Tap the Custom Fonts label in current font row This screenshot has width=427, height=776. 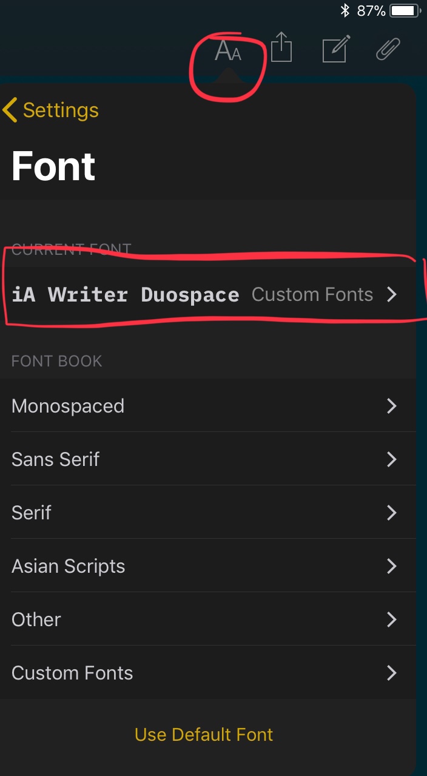pyautogui.click(x=312, y=294)
